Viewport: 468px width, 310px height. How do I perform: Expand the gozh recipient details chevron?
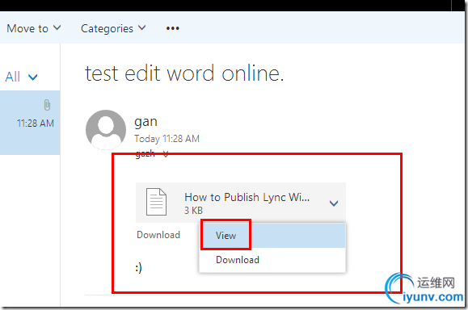click(166, 154)
